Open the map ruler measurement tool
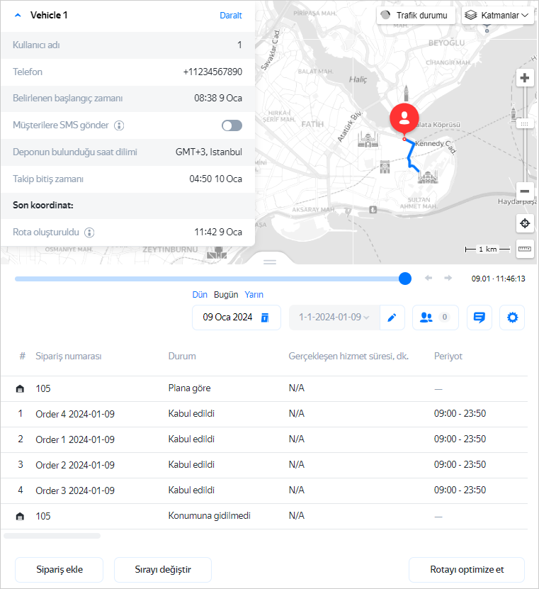 coord(524,249)
